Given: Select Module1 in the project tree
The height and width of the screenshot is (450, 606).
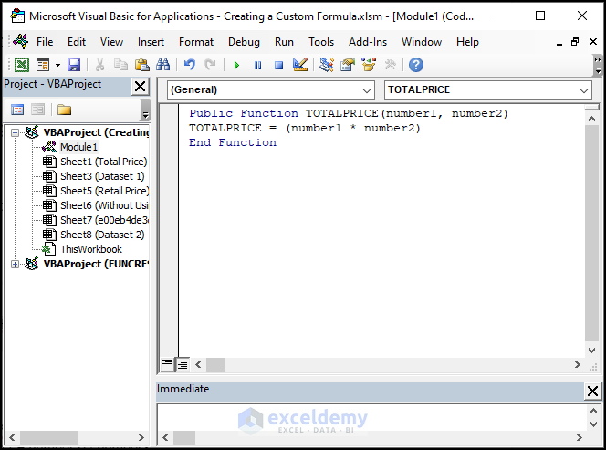Looking at the screenshot, I should pyautogui.click(x=78, y=147).
